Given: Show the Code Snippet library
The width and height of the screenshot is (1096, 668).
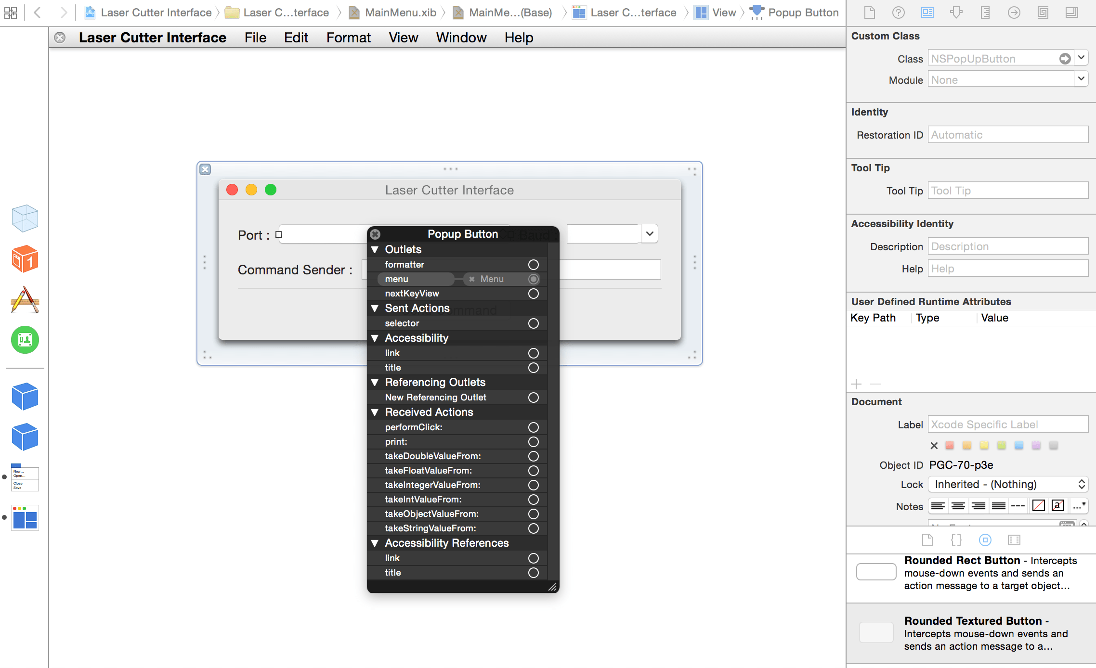Looking at the screenshot, I should click(x=956, y=540).
